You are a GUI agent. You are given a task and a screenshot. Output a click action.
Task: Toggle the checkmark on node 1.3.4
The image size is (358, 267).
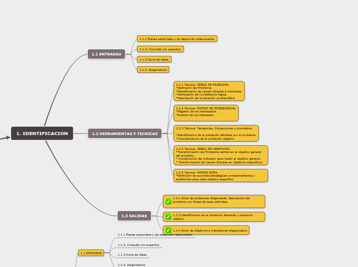[168, 230]
